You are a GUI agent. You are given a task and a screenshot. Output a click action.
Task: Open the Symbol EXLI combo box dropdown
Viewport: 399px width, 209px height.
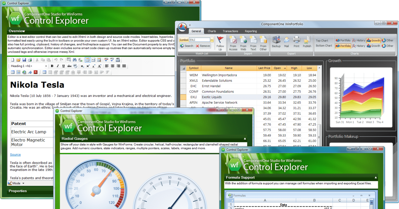pos(212,39)
